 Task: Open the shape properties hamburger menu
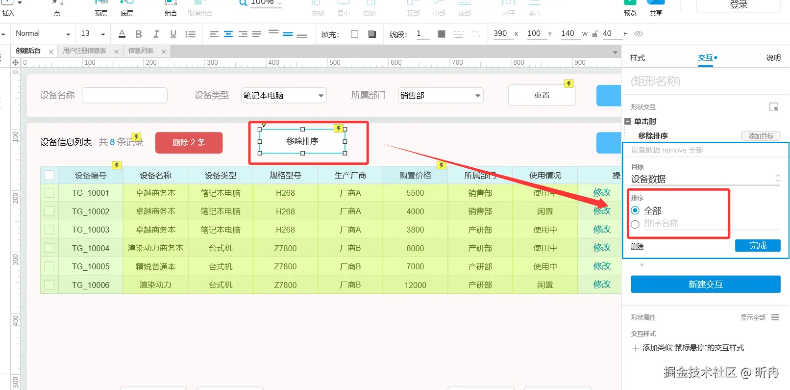(x=775, y=317)
